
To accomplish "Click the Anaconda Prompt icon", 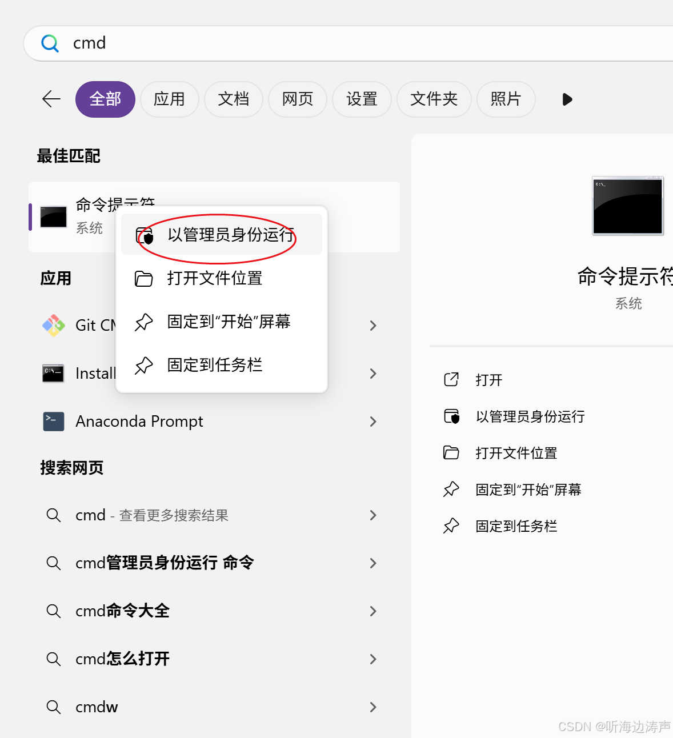I will click(x=54, y=422).
